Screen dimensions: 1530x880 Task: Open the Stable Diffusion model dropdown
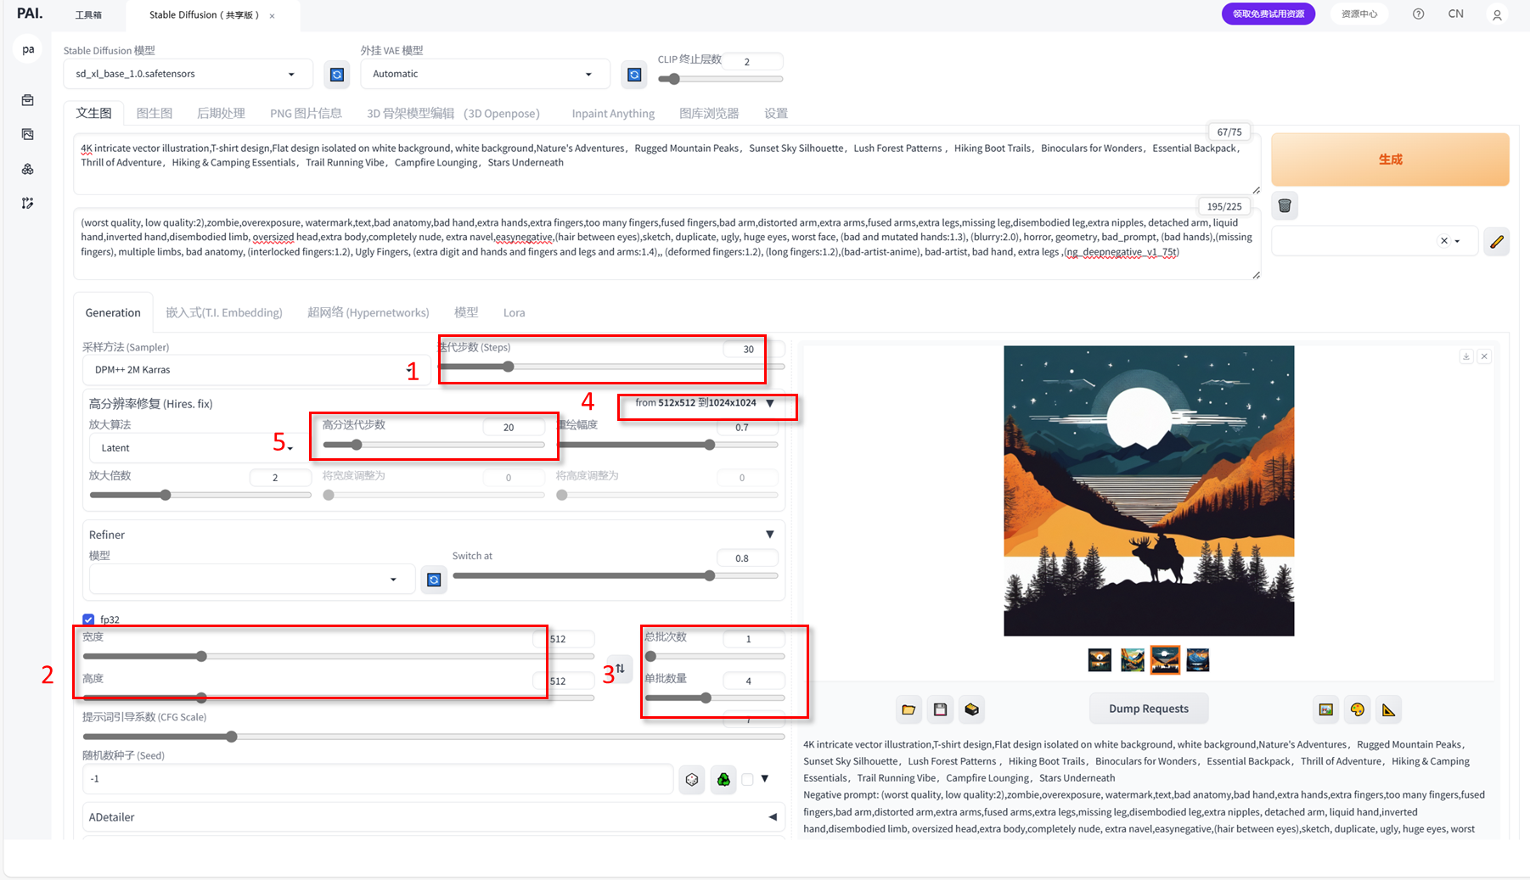tap(188, 74)
